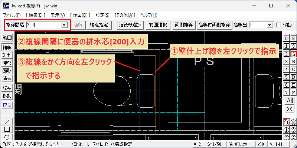Screen dimensions: 297x148
Task: Select the 面取 chamfer tool
Action: point(7,71)
